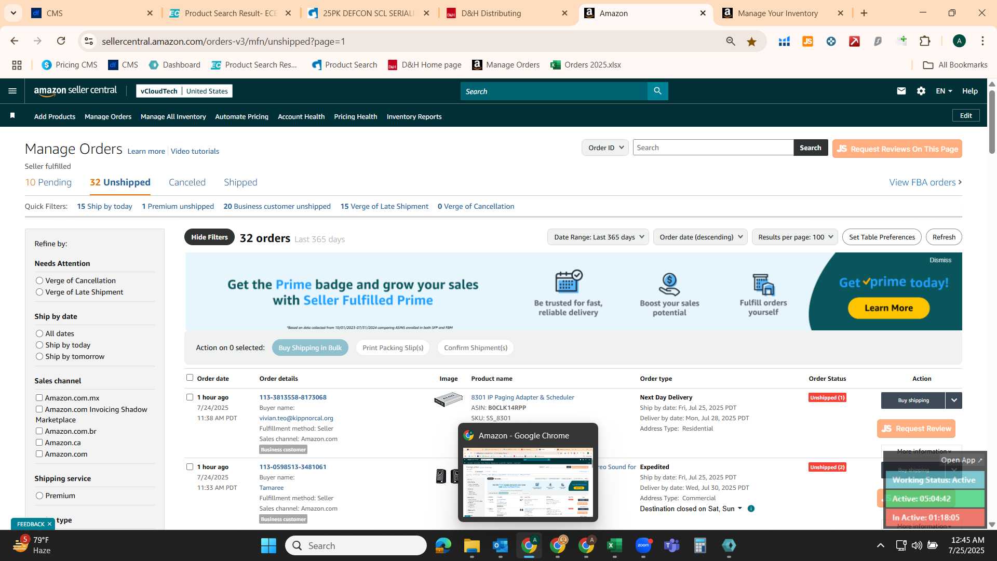
Task: Open Order date (descending) sort dropdown
Action: [700, 237]
